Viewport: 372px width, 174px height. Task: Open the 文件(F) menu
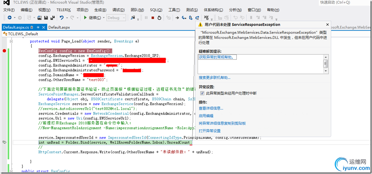[x=9, y=10]
